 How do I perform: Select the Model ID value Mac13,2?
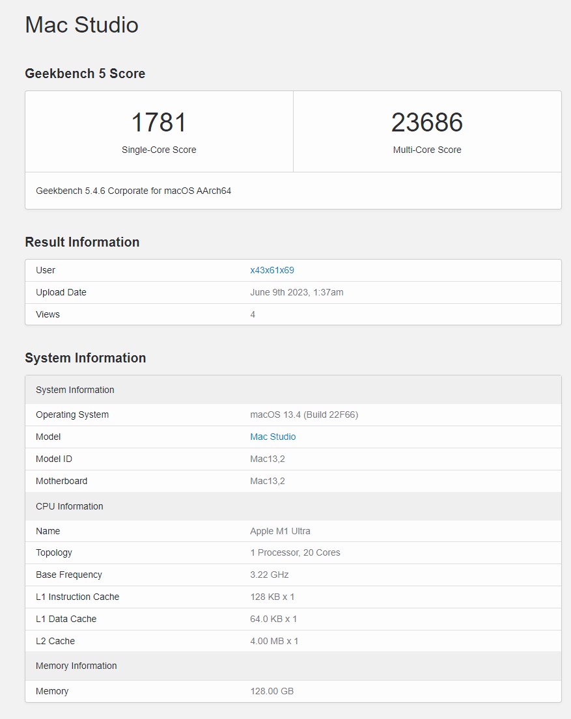point(267,459)
